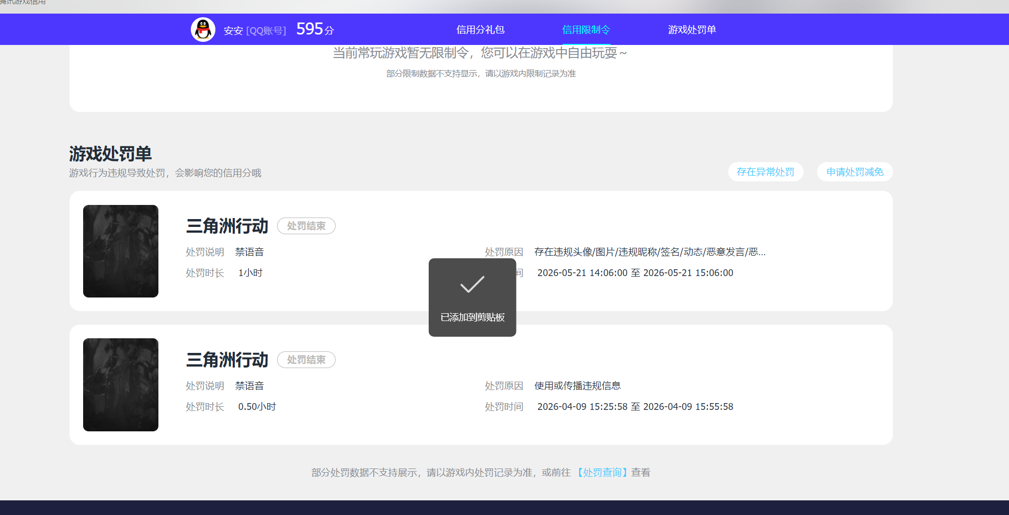Click the second card's 三角洲行动 title (0.50小时 penalty)
Viewport: 1009px width, 515px height.
point(227,360)
